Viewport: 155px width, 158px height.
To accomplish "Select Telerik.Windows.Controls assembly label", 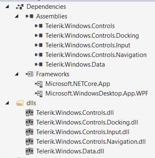I will [x=80, y=26].
